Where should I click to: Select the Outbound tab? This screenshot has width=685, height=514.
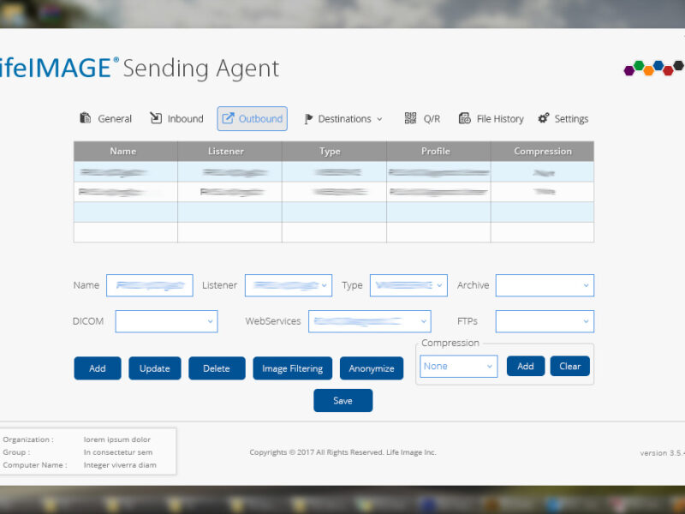[x=252, y=118]
